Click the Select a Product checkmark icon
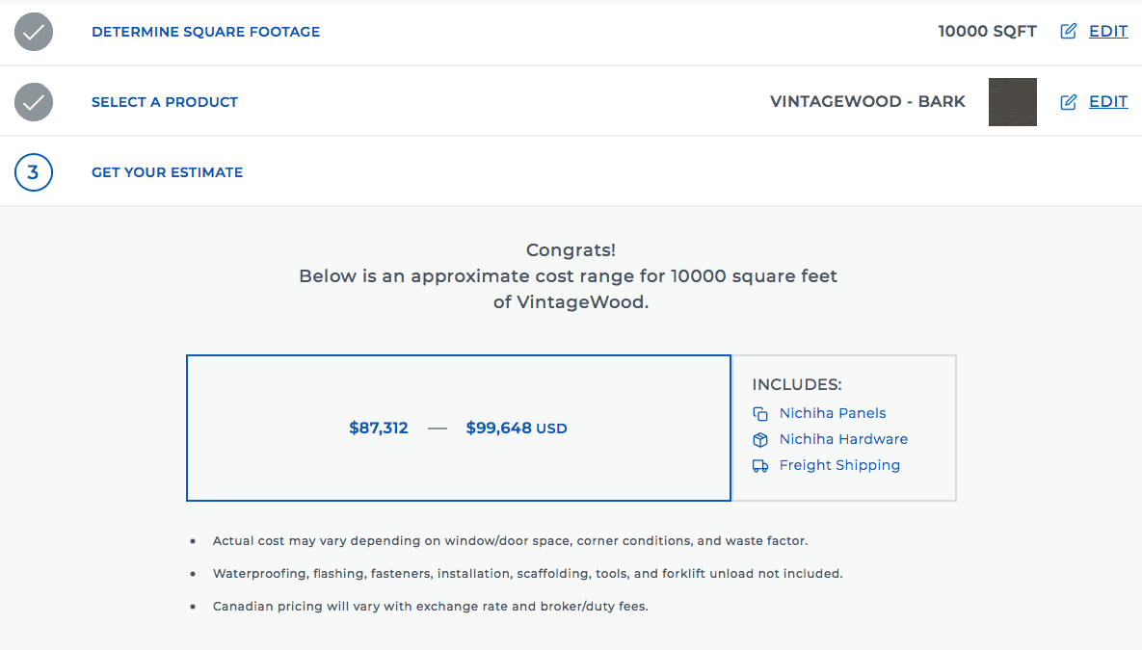This screenshot has width=1142, height=650. tap(34, 101)
